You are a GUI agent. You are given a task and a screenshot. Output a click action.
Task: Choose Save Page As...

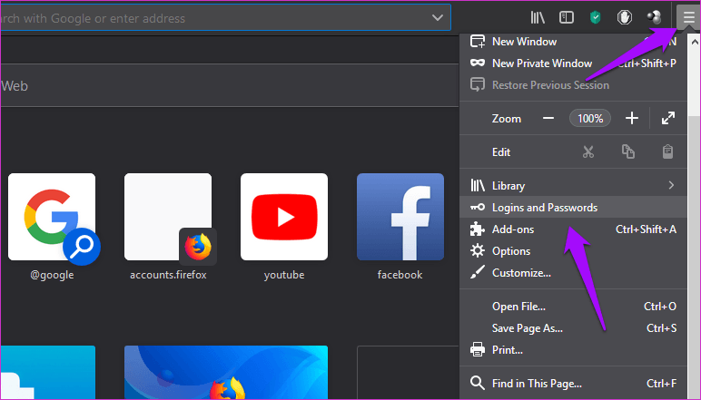(573, 328)
